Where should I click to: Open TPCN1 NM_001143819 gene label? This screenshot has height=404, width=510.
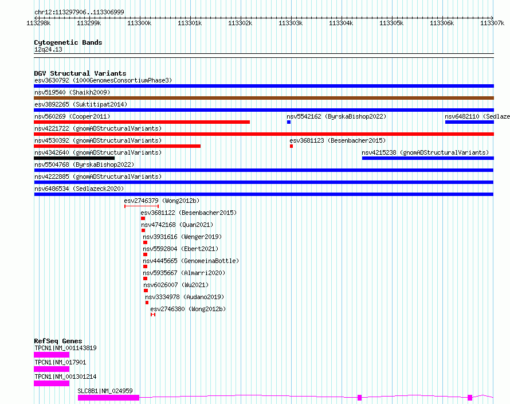point(65,348)
